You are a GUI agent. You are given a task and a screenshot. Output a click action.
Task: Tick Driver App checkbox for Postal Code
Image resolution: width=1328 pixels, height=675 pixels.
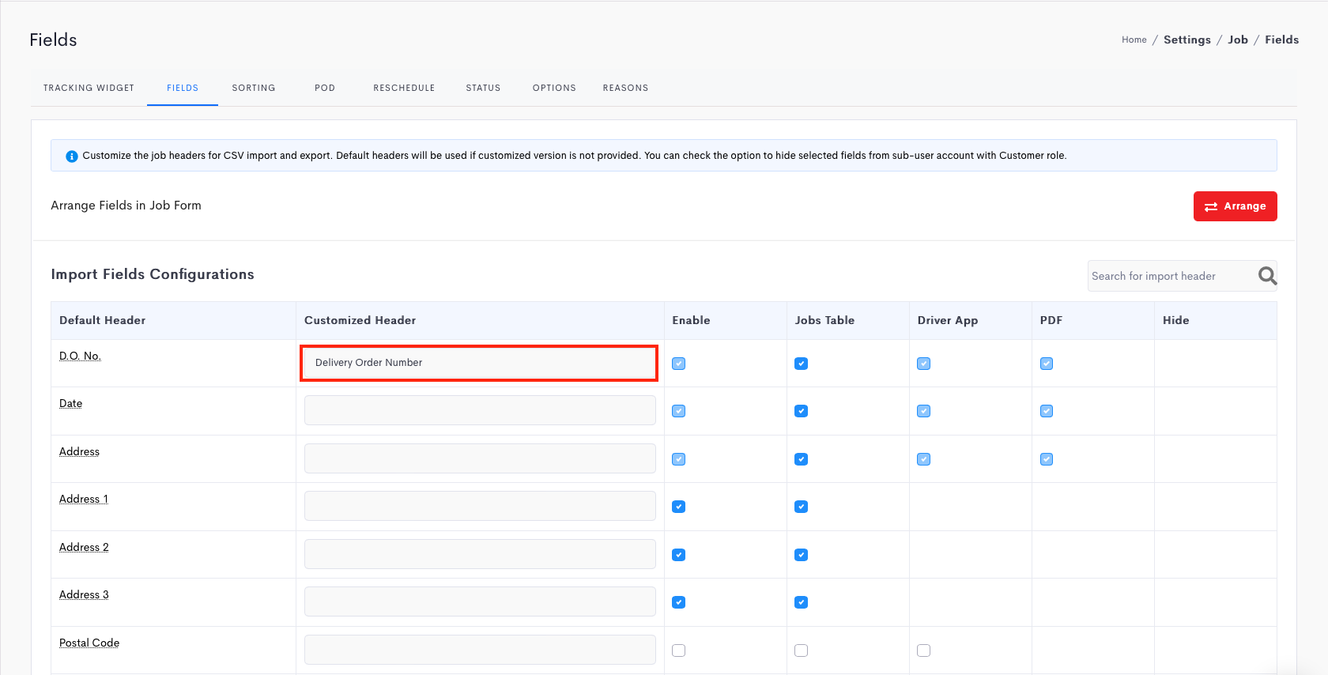(923, 650)
